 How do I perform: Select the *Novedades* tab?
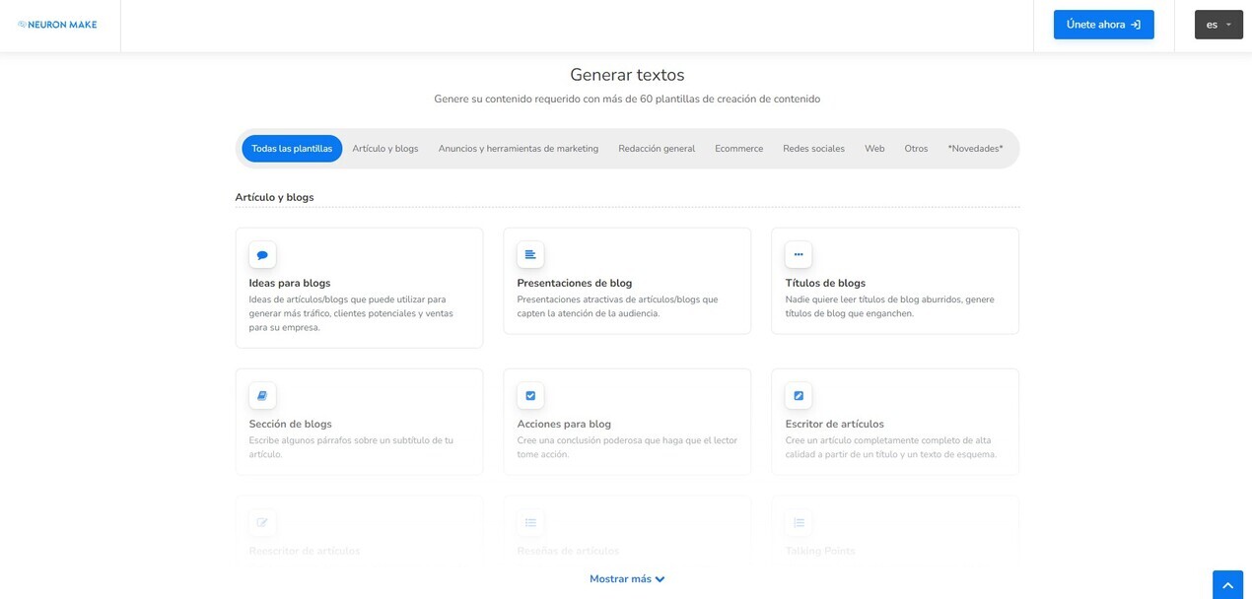pyautogui.click(x=975, y=149)
